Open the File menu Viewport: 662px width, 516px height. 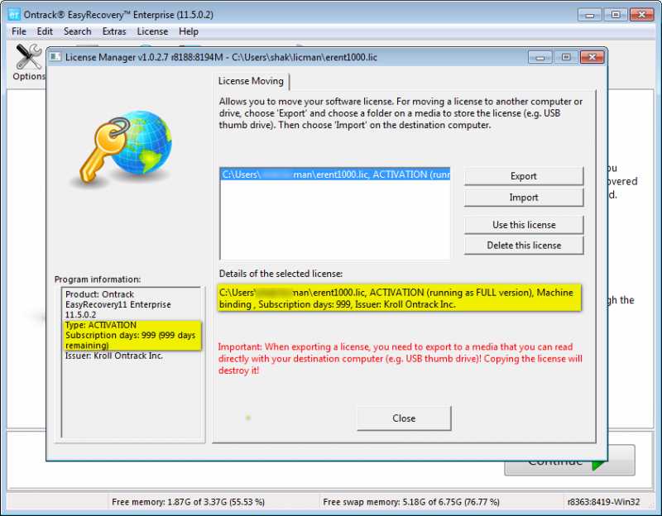[x=18, y=31]
